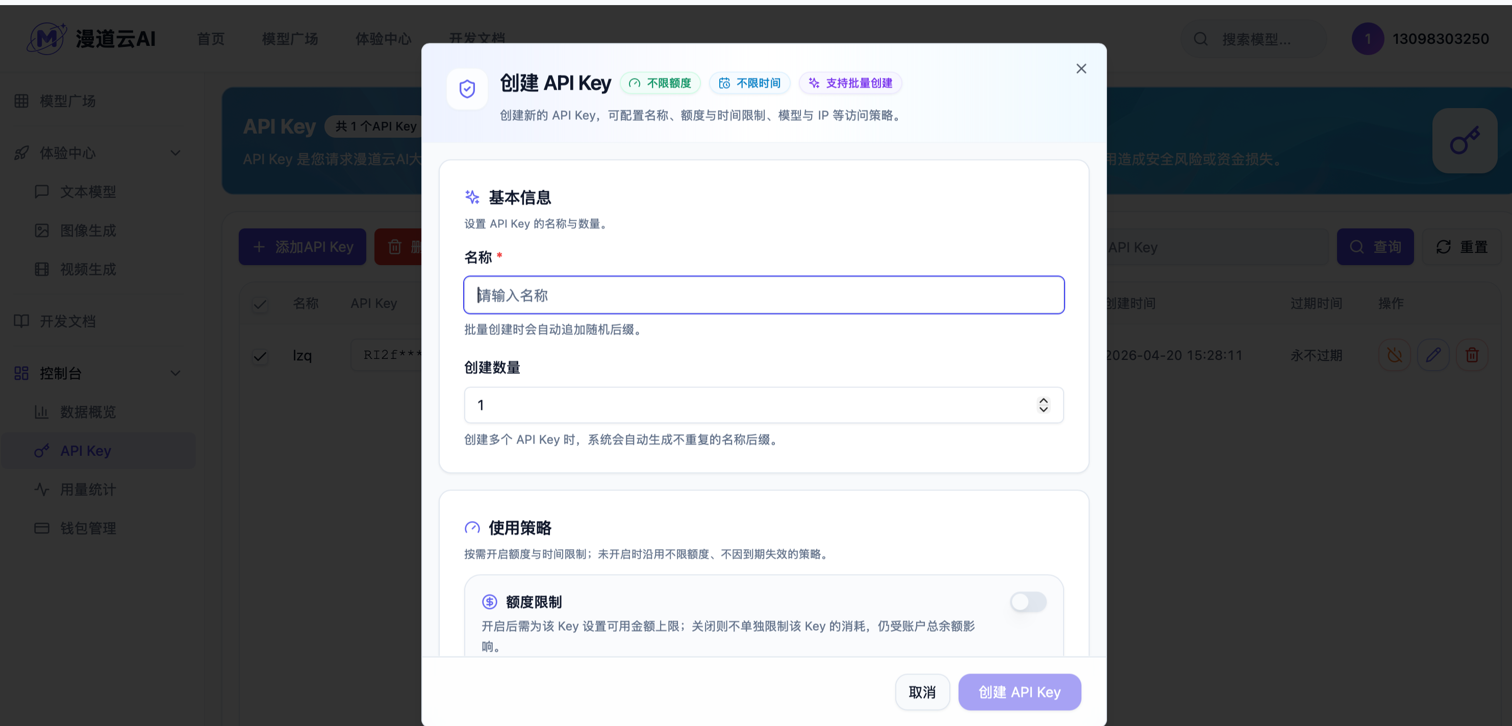Image resolution: width=1512 pixels, height=726 pixels.
Task: Click the 钱包管理 card icon
Action: (42, 528)
